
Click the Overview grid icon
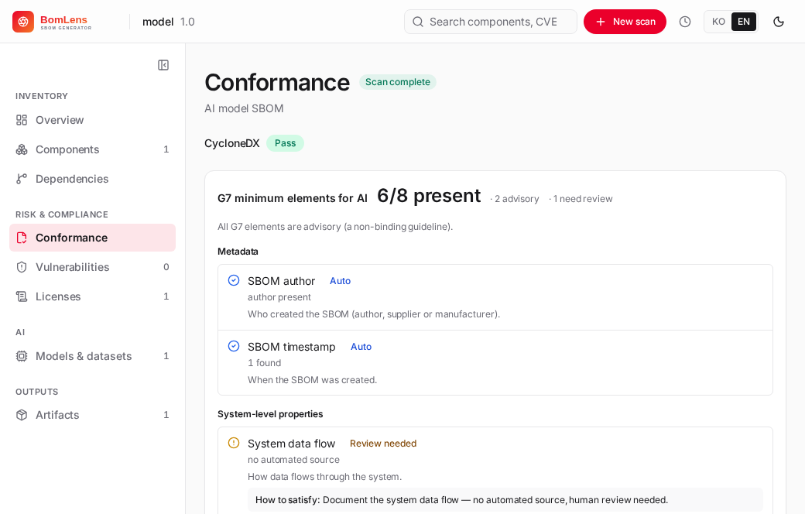click(22, 120)
